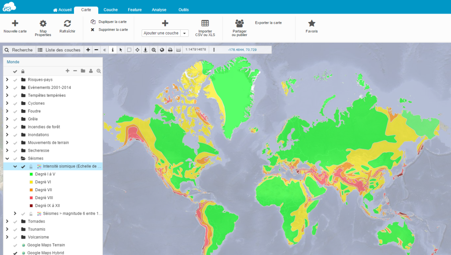Open the Couche tab

[x=111, y=10]
